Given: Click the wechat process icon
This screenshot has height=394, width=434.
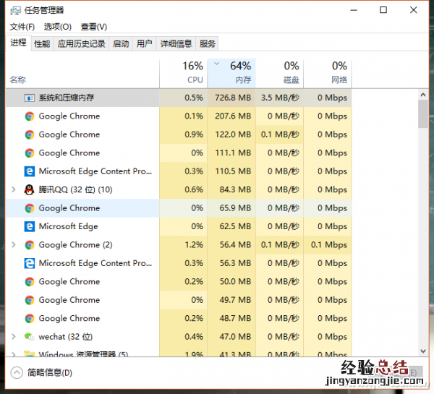Looking at the screenshot, I should pos(30,337).
